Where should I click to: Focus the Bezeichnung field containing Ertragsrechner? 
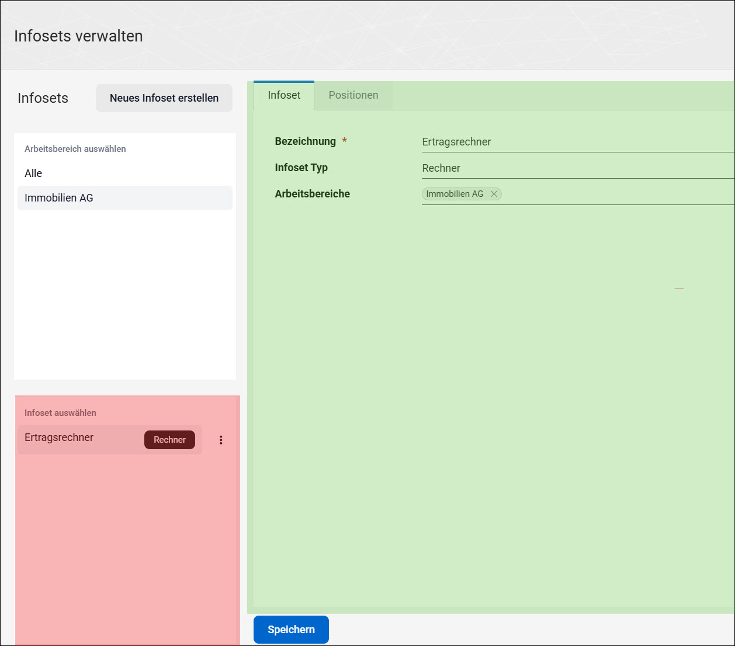578,142
